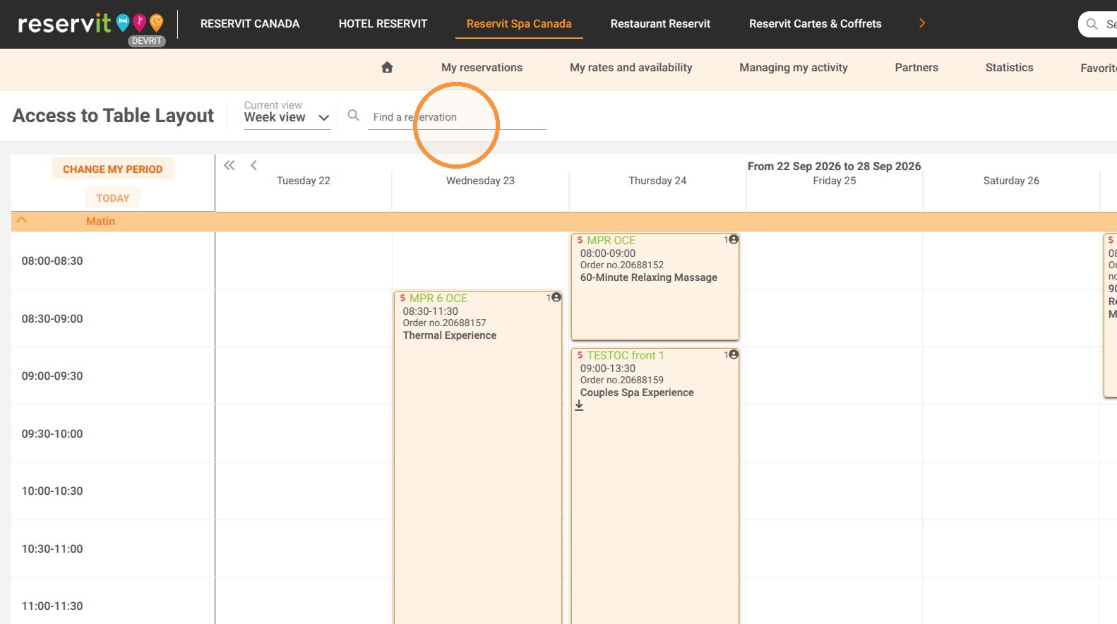Viewport: 1117px width, 624px height.
Task: Open the Week view dropdown
Action: (x=287, y=117)
